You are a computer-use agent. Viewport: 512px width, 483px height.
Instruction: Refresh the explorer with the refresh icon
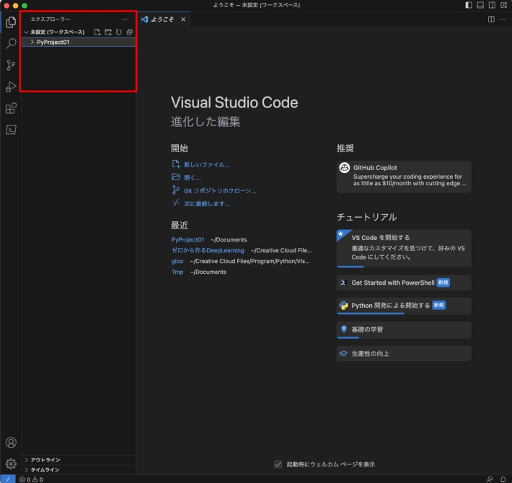tap(119, 32)
